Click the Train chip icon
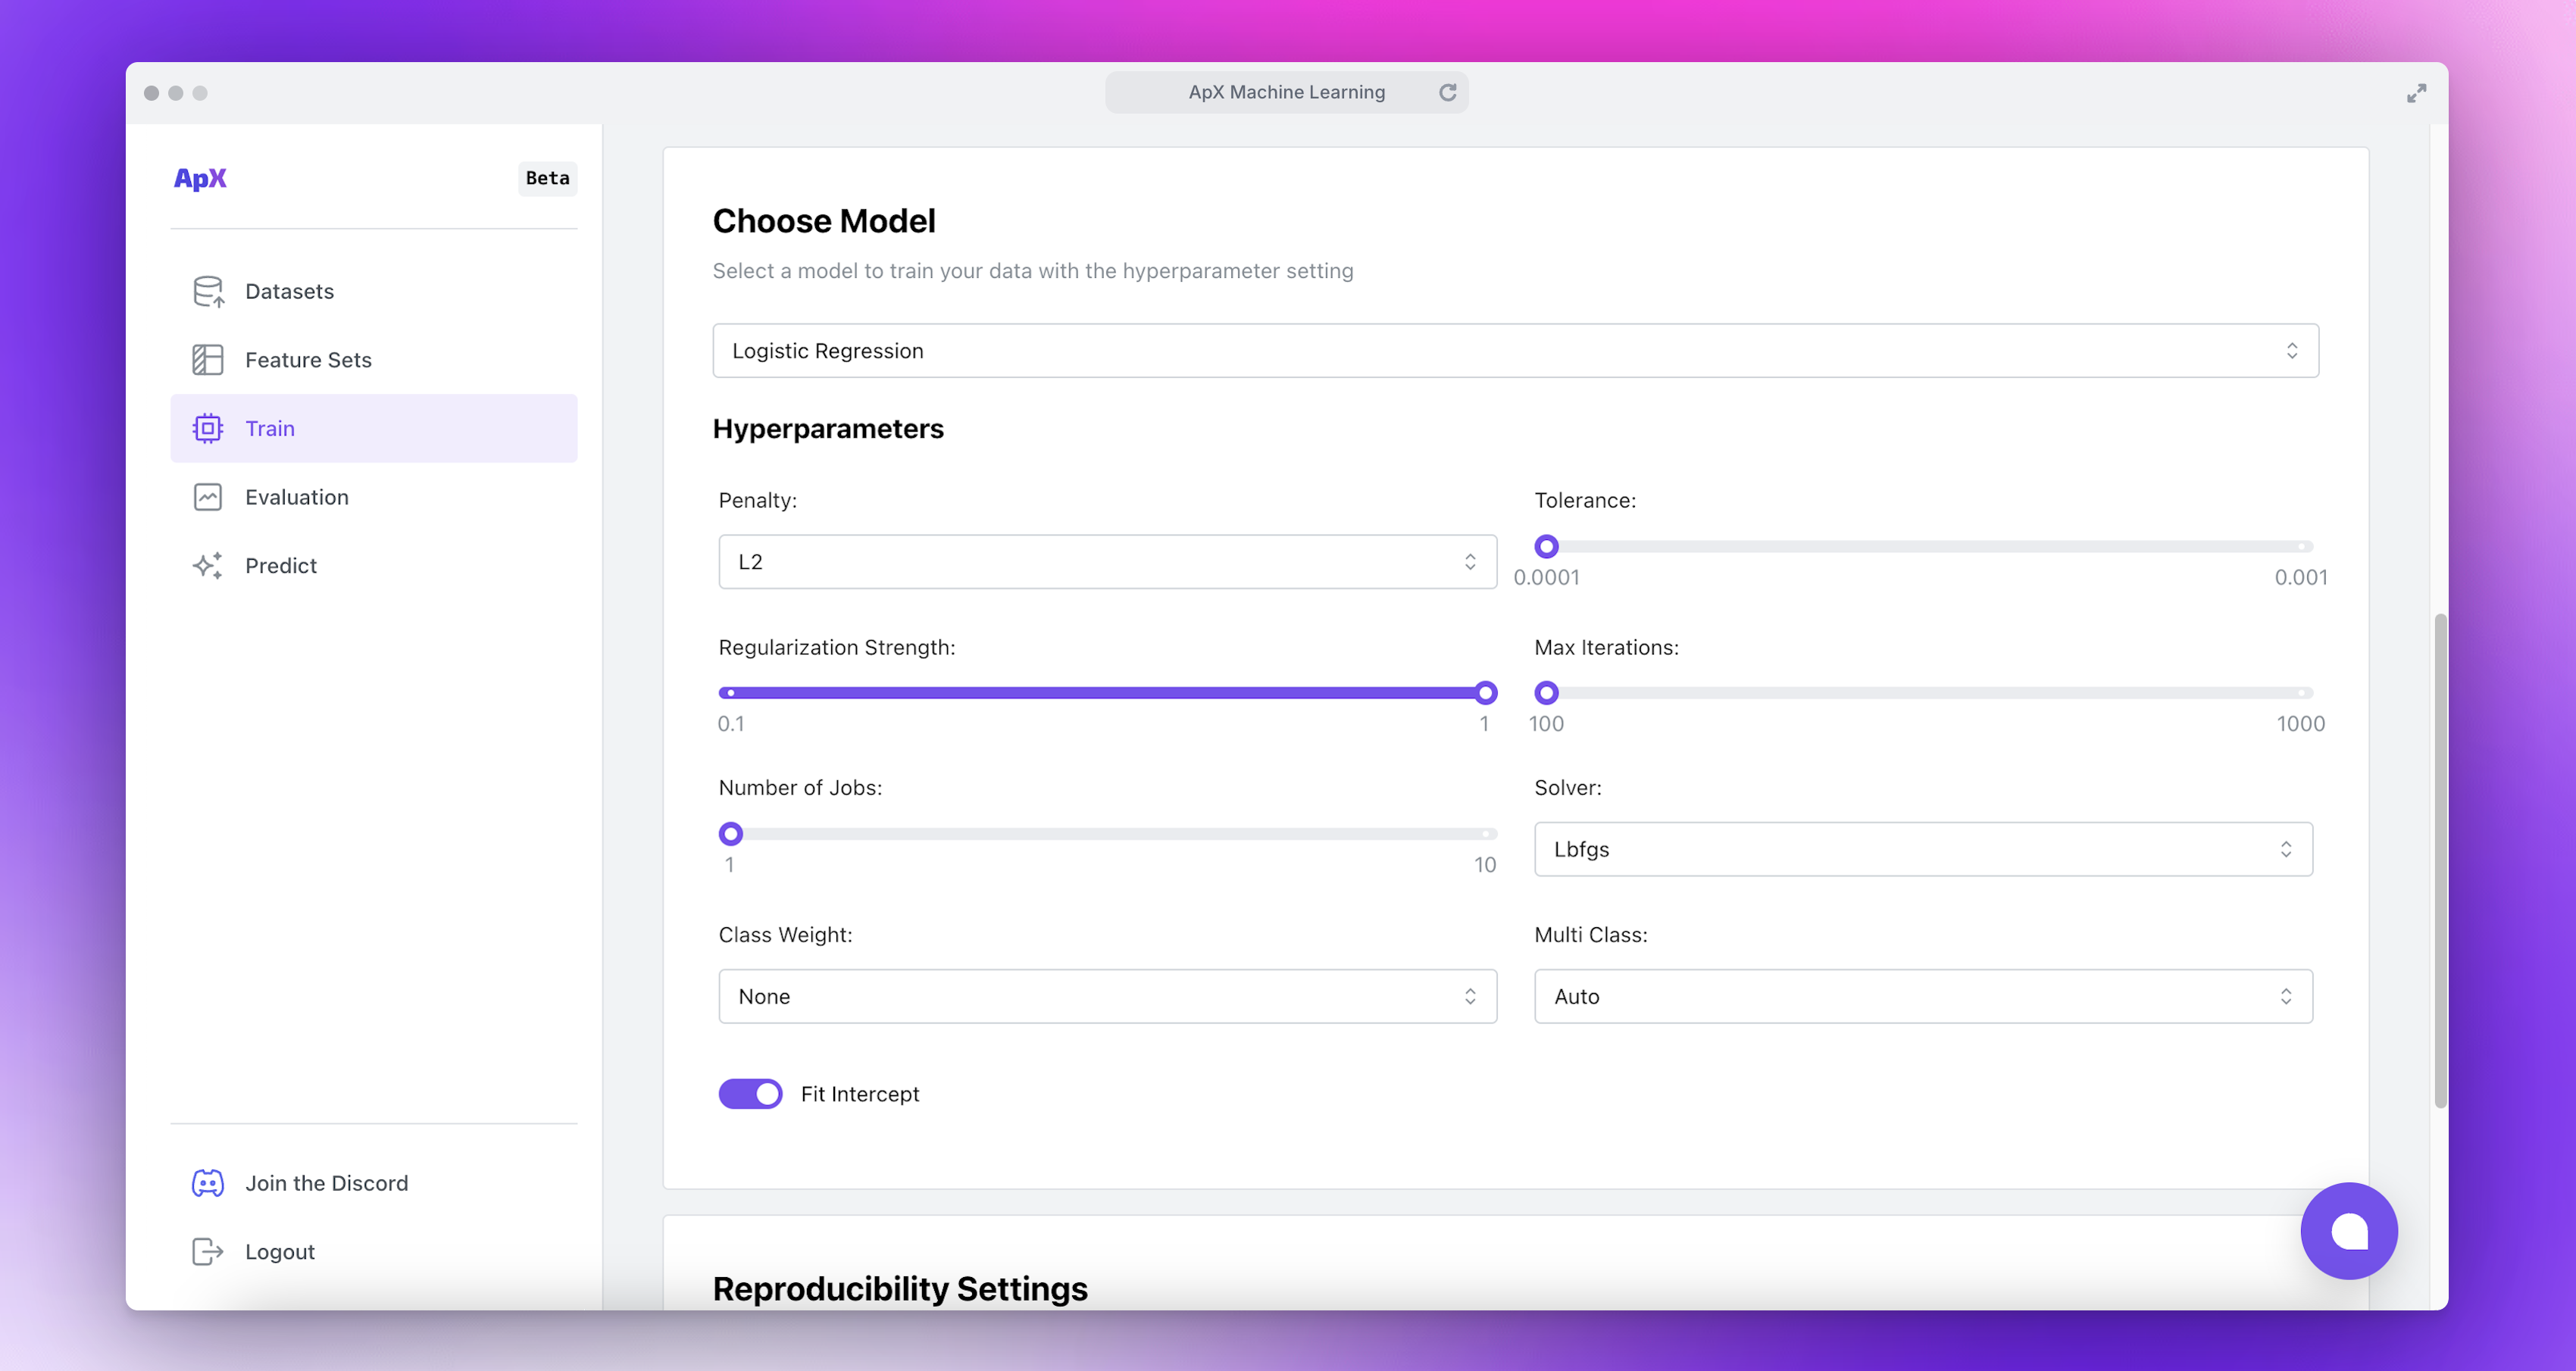 pyautogui.click(x=208, y=428)
